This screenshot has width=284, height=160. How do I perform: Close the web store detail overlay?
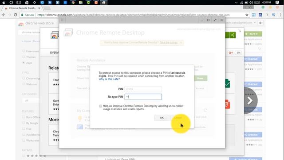coord(240,32)
